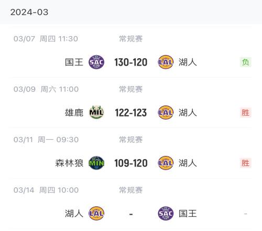
Task: Click the 03/07 周四 11:30 date row
Action: [46, 39]
